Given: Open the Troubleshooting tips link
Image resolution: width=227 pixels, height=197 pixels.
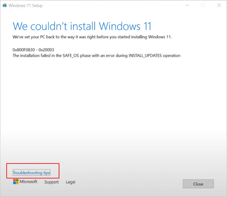Looking at the screenshot, I should point(32,173).
